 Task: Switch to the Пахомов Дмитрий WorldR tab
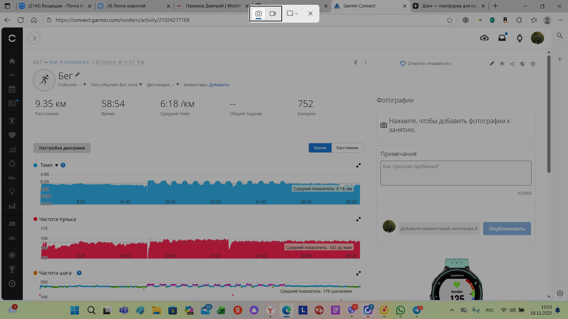pyautogui.click(x=212, y=6)
